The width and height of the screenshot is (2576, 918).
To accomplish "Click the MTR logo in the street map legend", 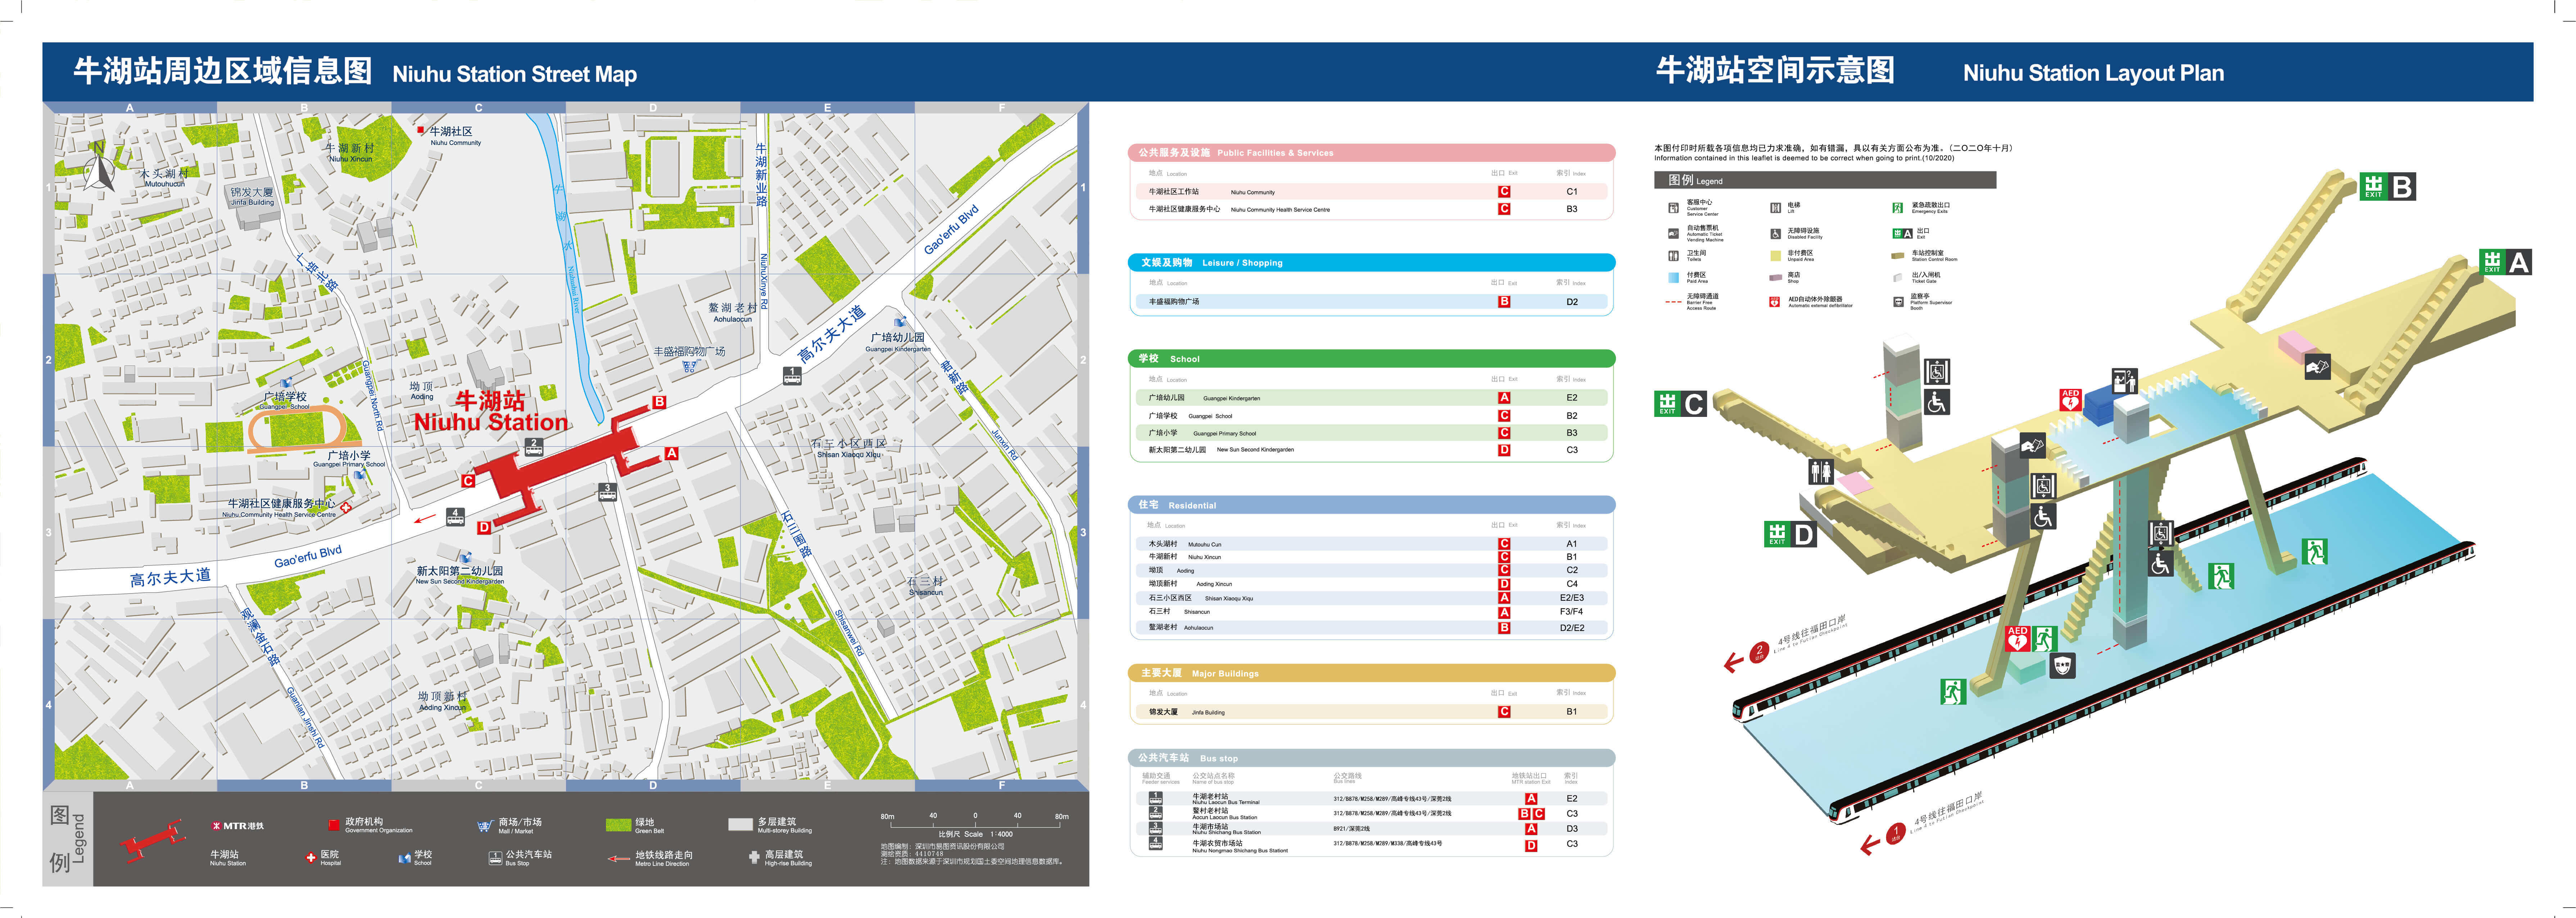I will (x=238, y=826).
